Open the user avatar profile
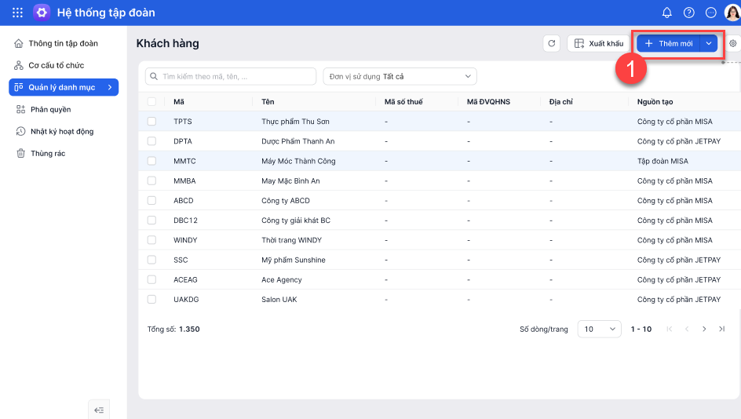 [732, 13]
